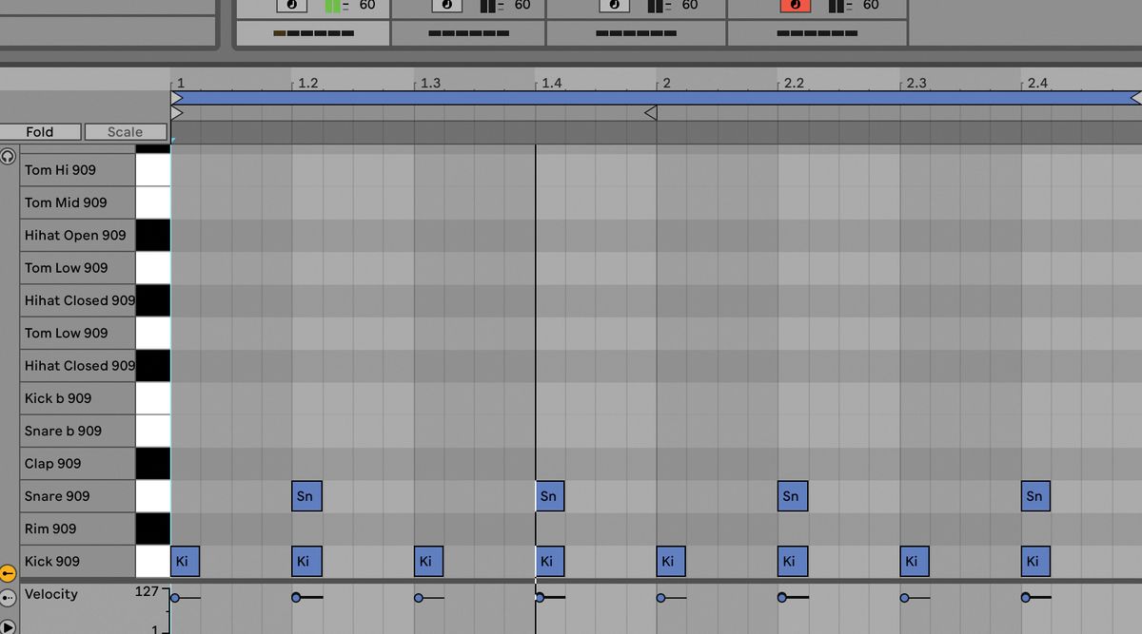Click the lane options circle icon beside Velocity

(x=7, y=597)
